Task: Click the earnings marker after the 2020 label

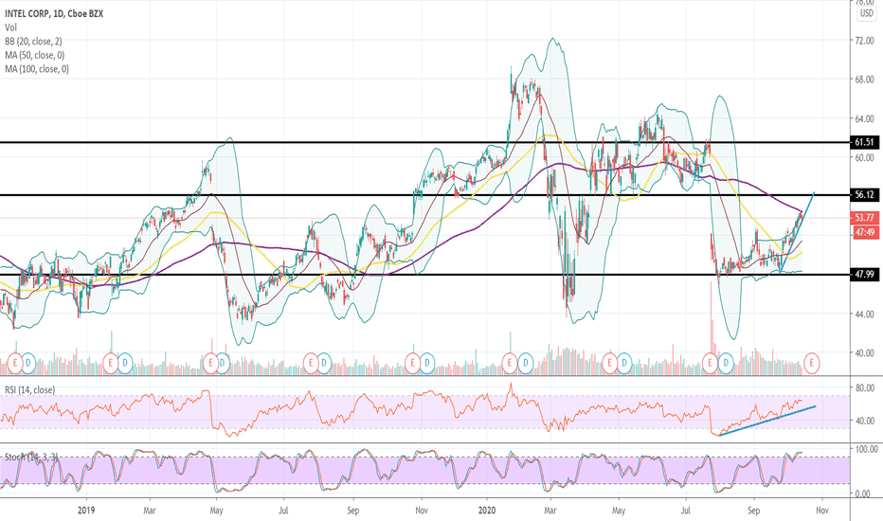Action: coord(510,364)
